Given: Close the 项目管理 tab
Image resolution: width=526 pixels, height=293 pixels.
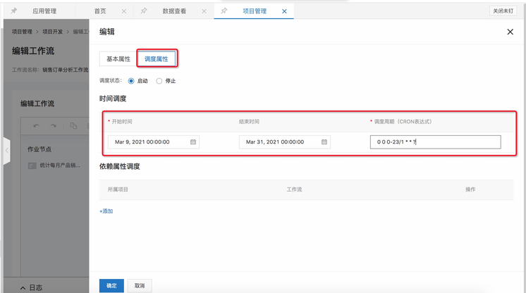Looking at the screenshot, I should (x=284, y=11).
